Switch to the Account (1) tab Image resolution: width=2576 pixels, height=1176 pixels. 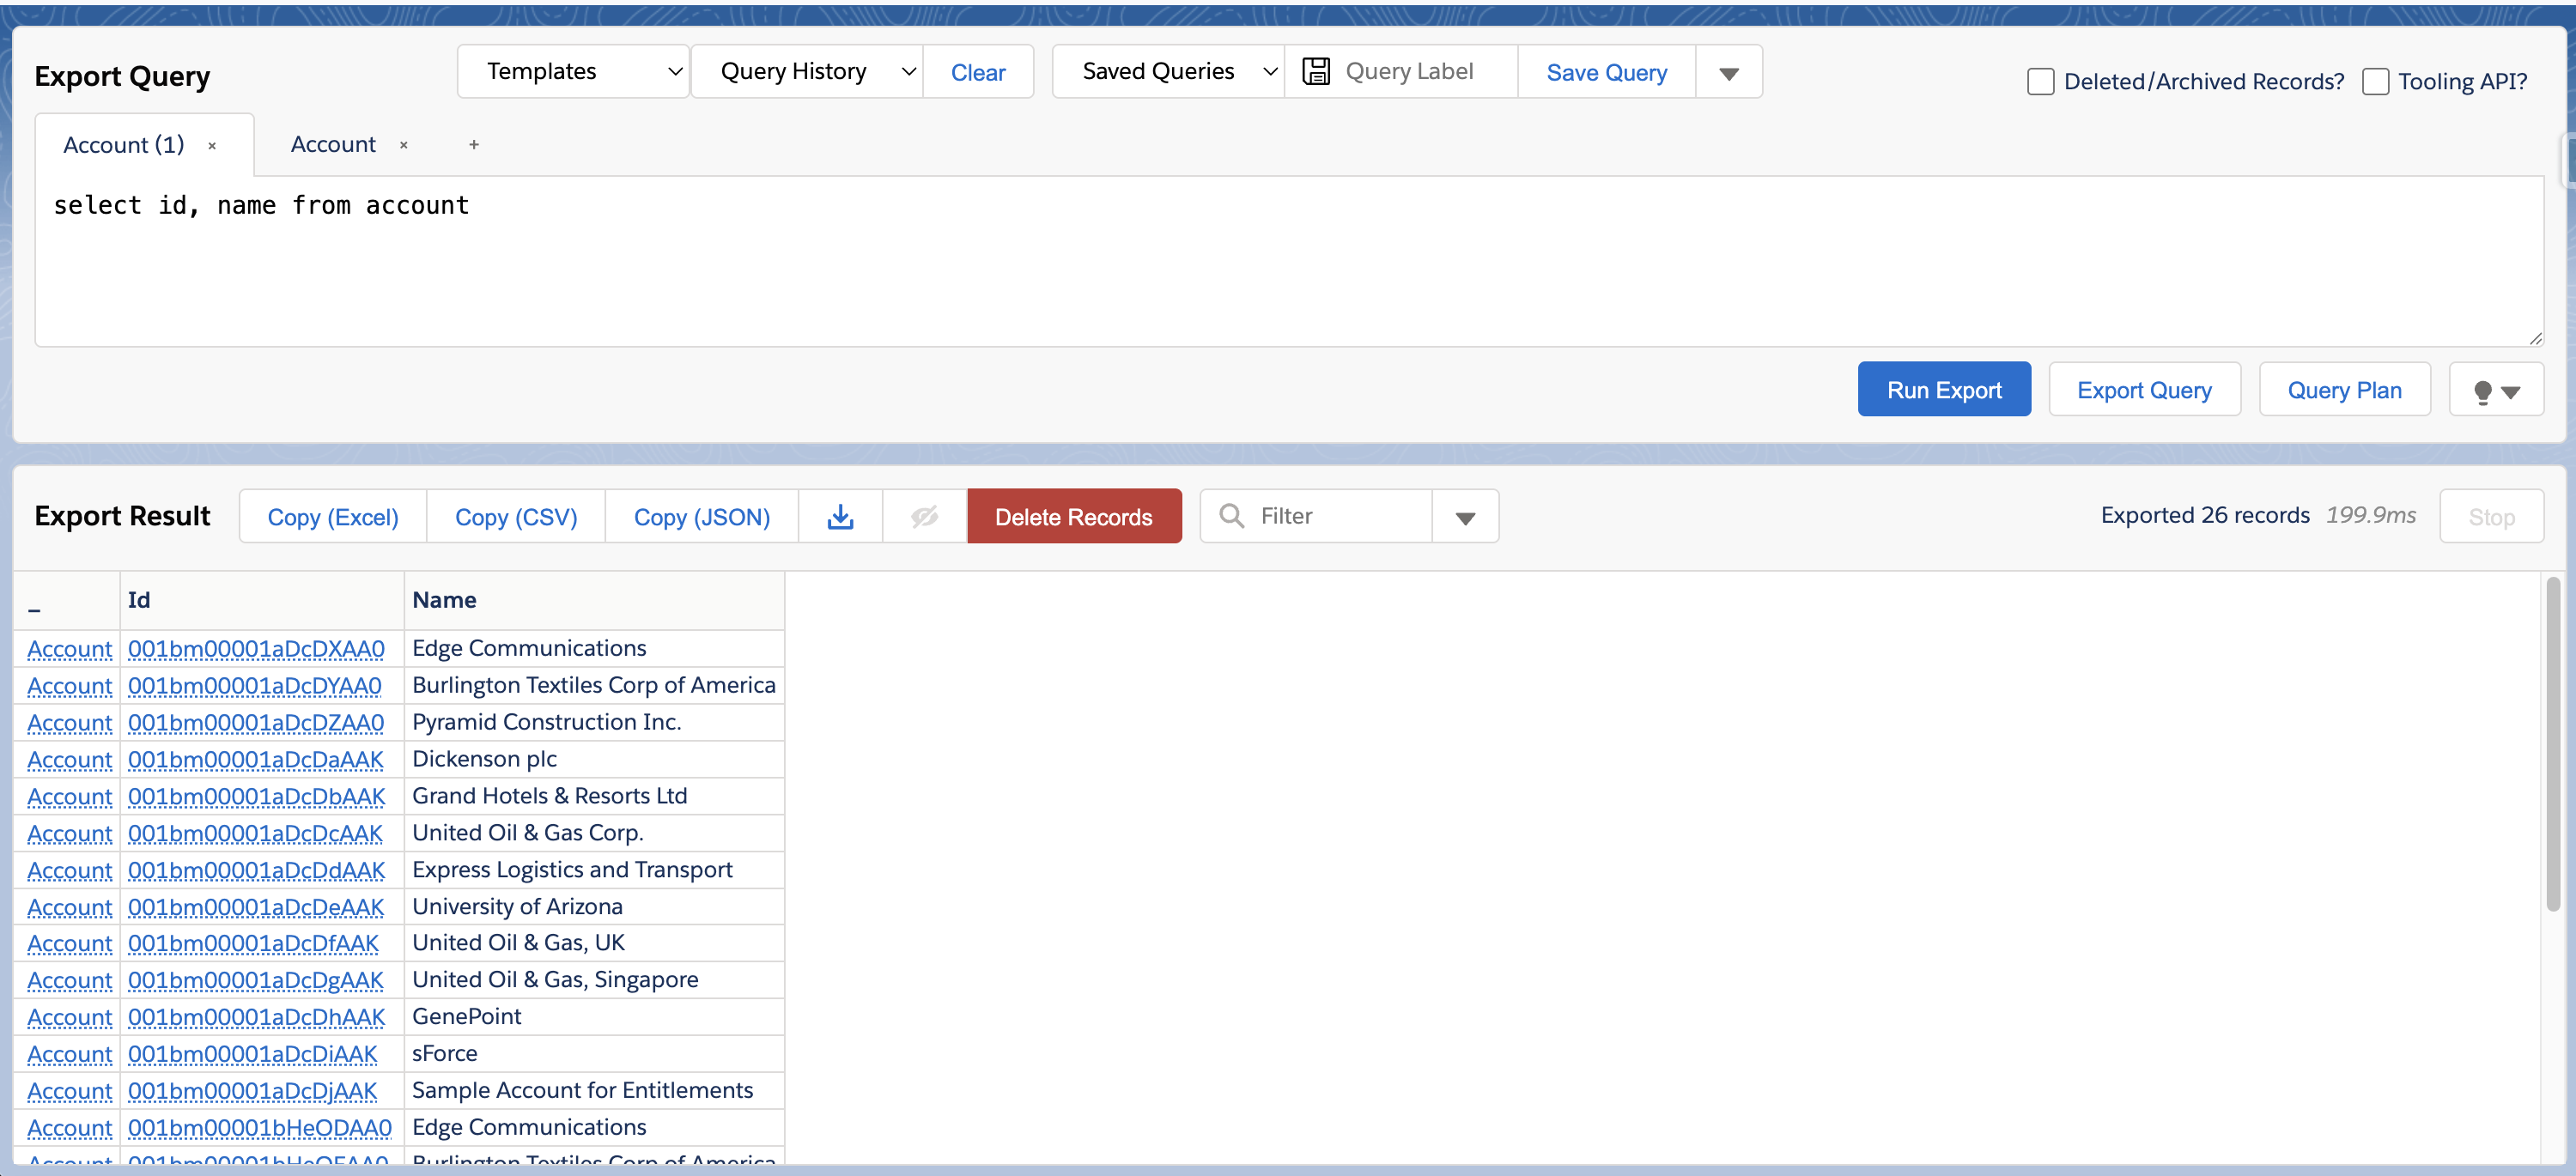click(124, 146)
